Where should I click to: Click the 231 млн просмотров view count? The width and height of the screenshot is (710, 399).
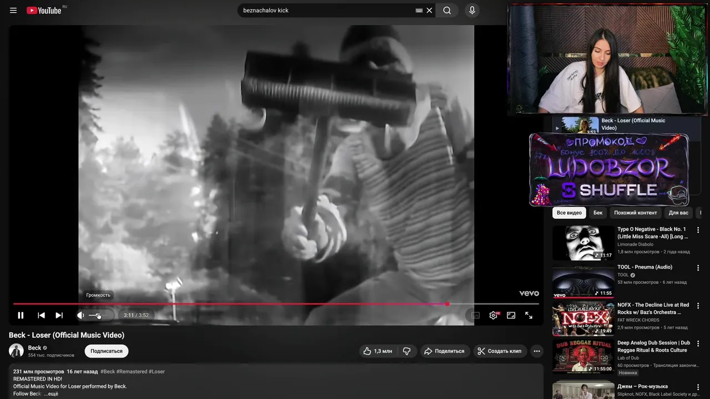click(39, 371)
